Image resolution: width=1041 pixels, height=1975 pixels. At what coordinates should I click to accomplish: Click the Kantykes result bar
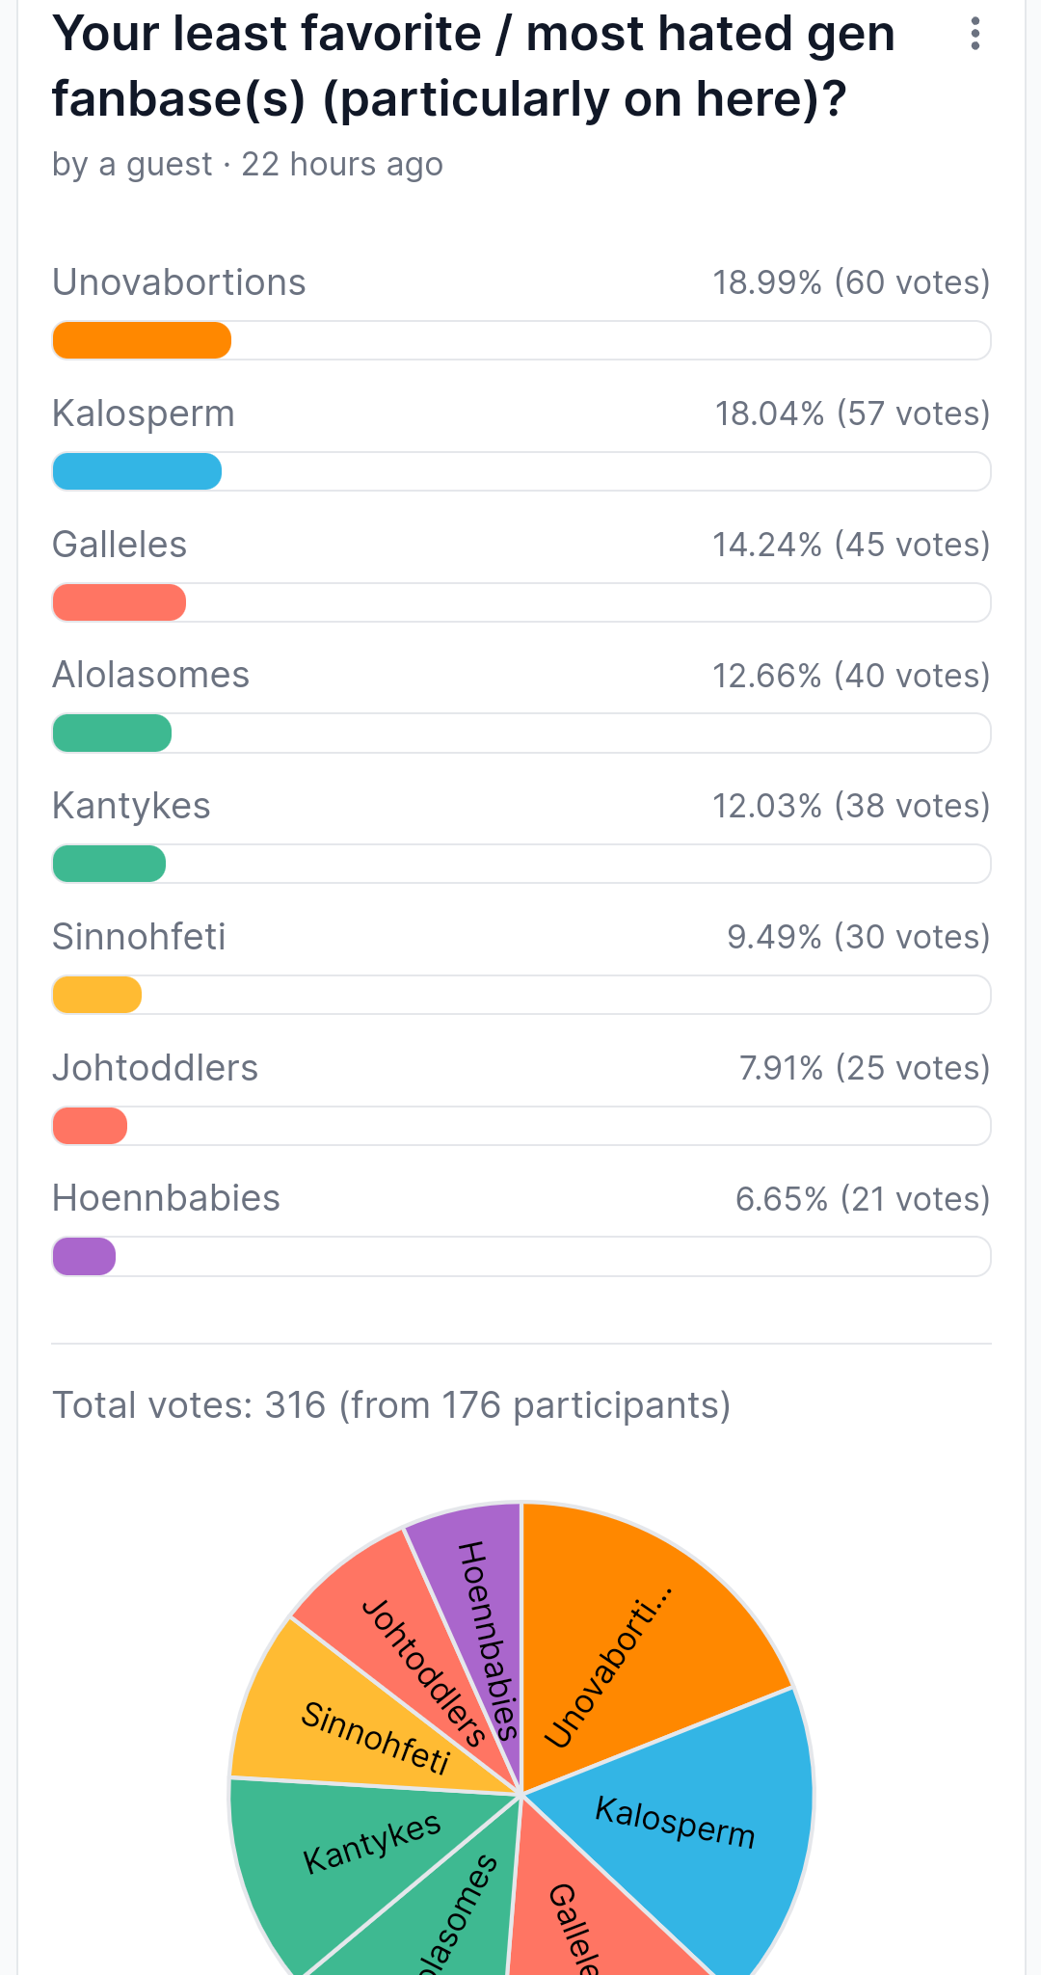click(521, 864)
